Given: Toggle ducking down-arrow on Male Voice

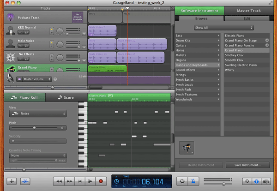Looking at the screenshot, I should point(52,46).
